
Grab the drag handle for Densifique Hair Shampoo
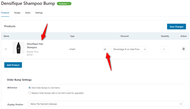(x=6, y=49)
